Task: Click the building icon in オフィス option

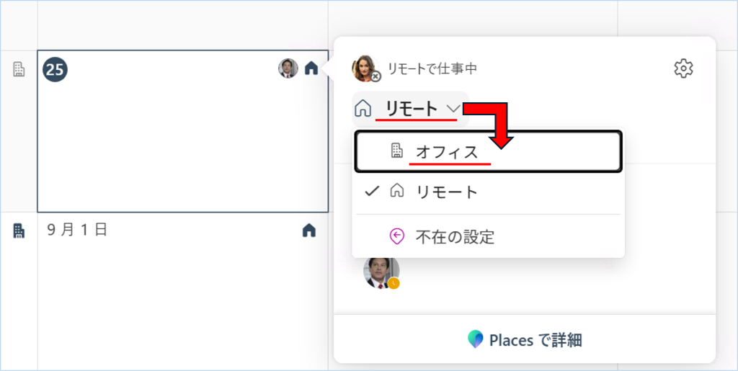Action: [x=397, y=151]
